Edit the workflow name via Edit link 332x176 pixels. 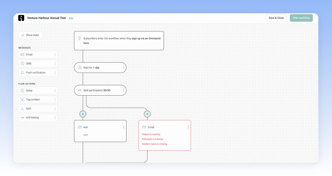(x=71, y=18)
